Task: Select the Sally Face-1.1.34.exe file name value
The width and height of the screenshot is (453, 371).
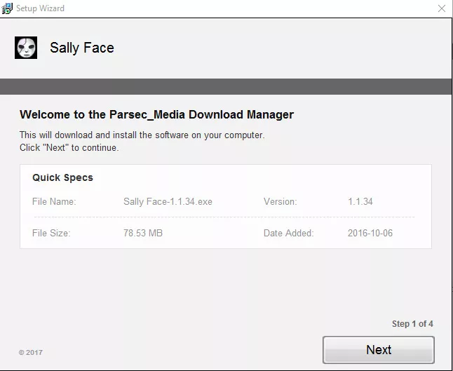Action: pyautogui.click(x=168, y=201)
